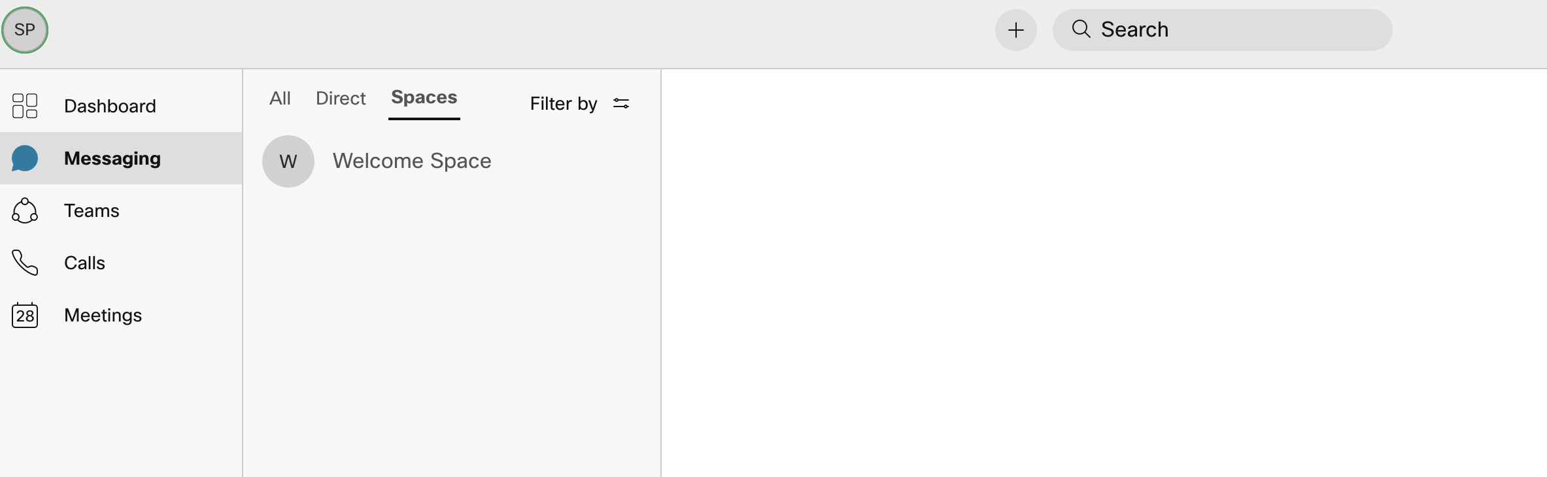The width and height of the screenshot is (1547, 477).
Task: Click the Teams icon in sidebar
Action: (25, 210)
